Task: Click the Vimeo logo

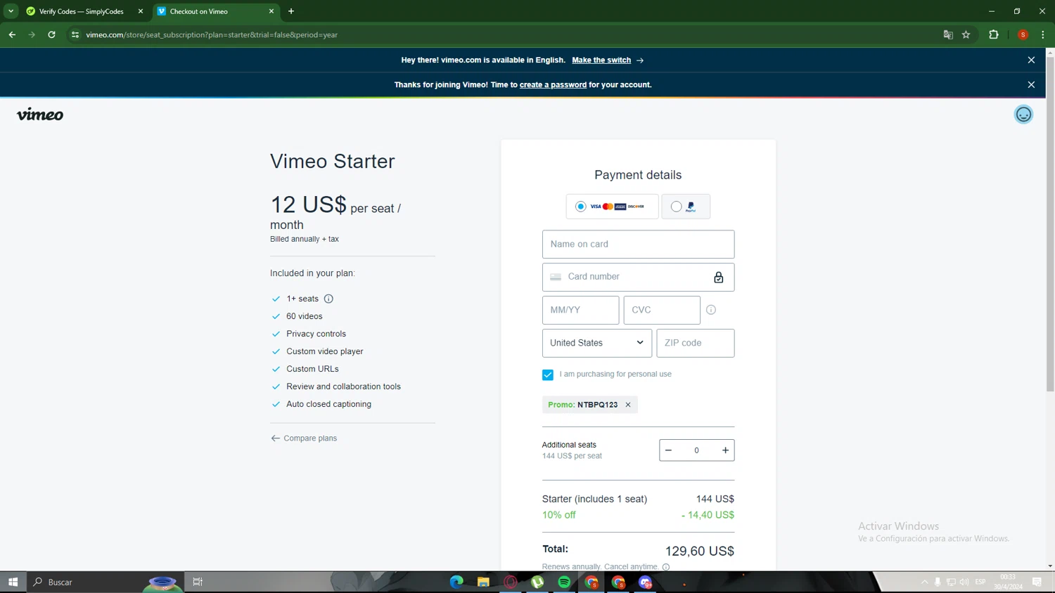Action: [x=40, y=115]
